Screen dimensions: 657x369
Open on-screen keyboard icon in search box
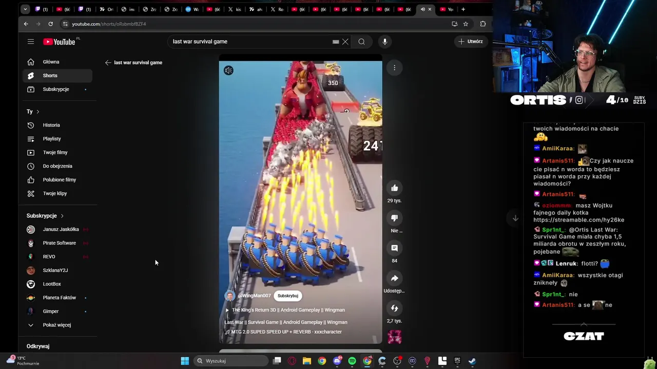tap(336, 42)
